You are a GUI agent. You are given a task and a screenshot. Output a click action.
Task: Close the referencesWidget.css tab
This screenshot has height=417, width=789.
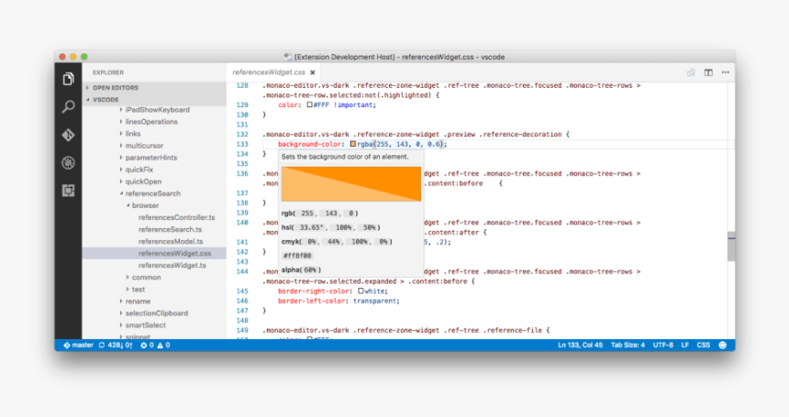pos(313,72)
